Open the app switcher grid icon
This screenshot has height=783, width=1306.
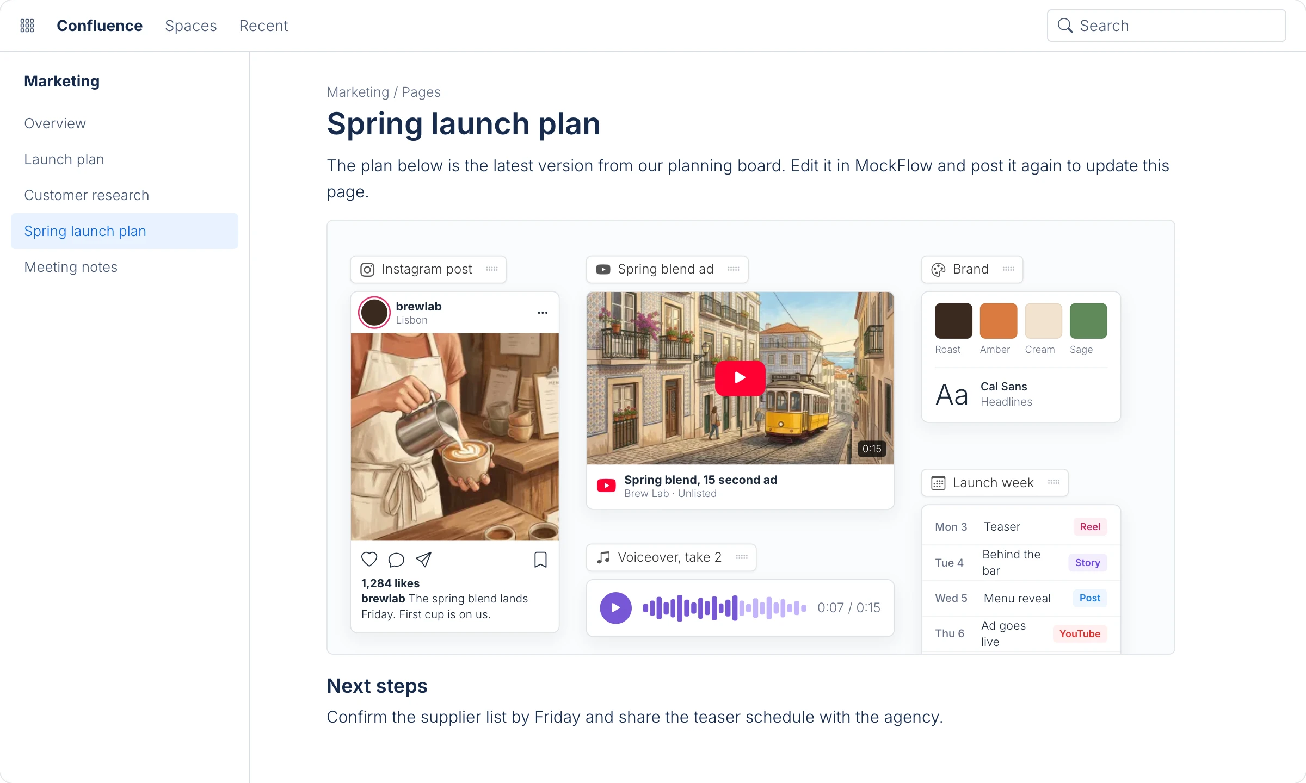click(27, 26)
